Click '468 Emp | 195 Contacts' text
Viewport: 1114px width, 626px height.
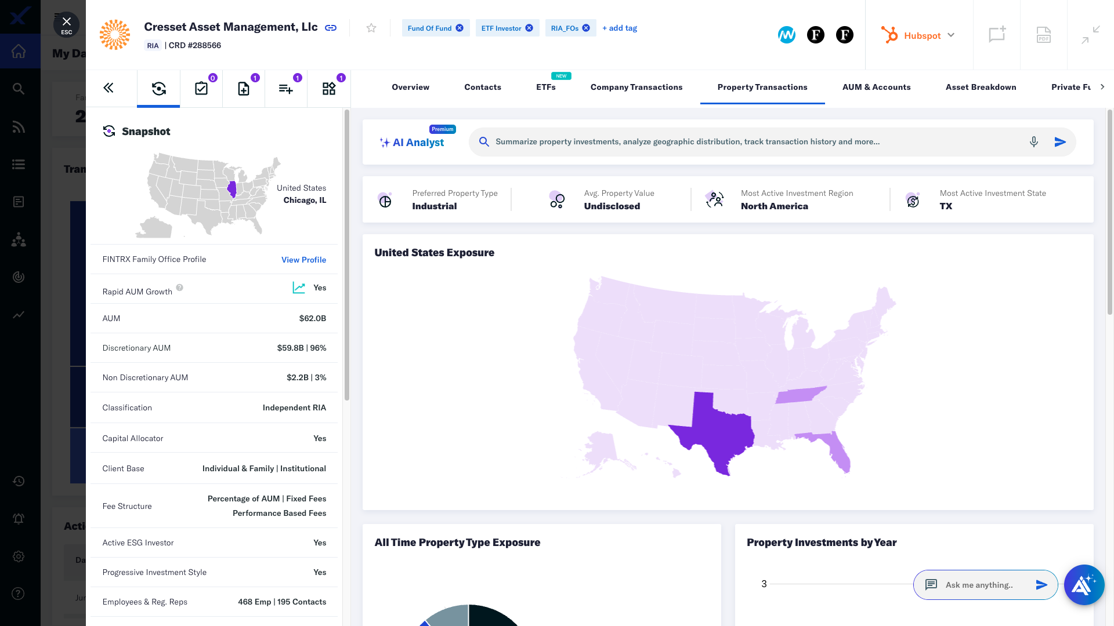point(282,602)
